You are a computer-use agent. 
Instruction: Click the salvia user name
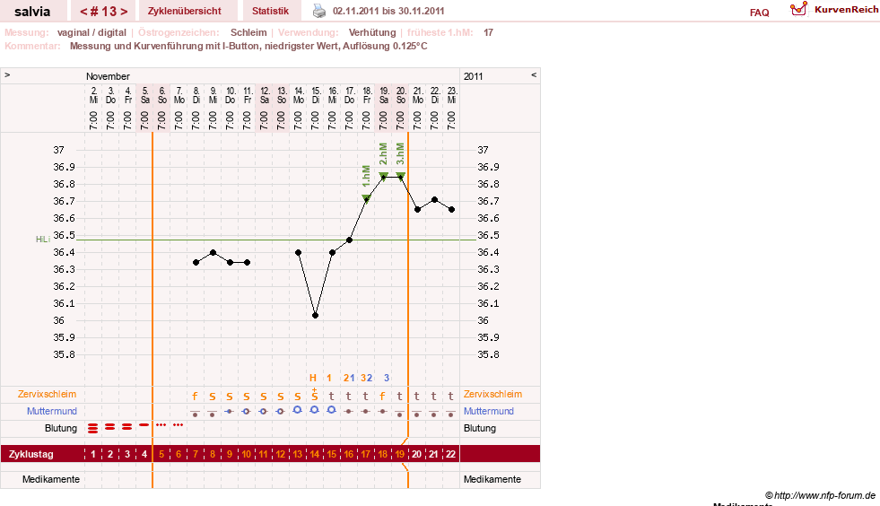(32, 12)
